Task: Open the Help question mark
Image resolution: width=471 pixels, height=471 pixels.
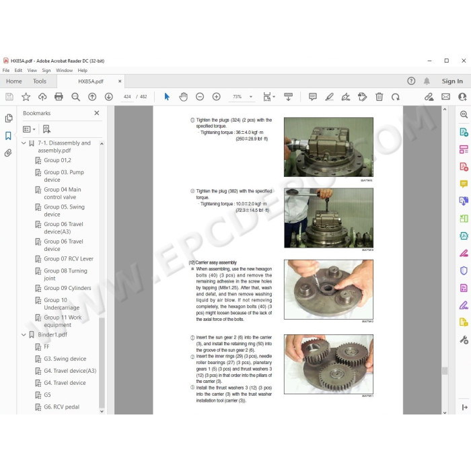Action: click(411, 81)
